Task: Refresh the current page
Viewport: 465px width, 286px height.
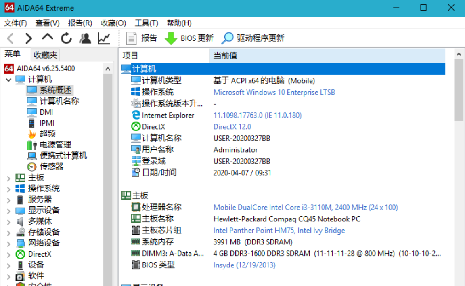Action: (x=66, y=38)
